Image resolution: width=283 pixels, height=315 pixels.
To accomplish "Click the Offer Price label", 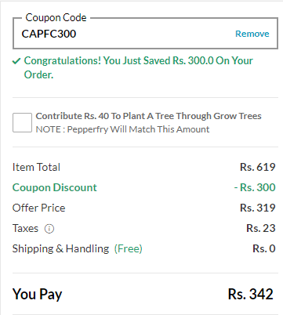I will (38, 208).
